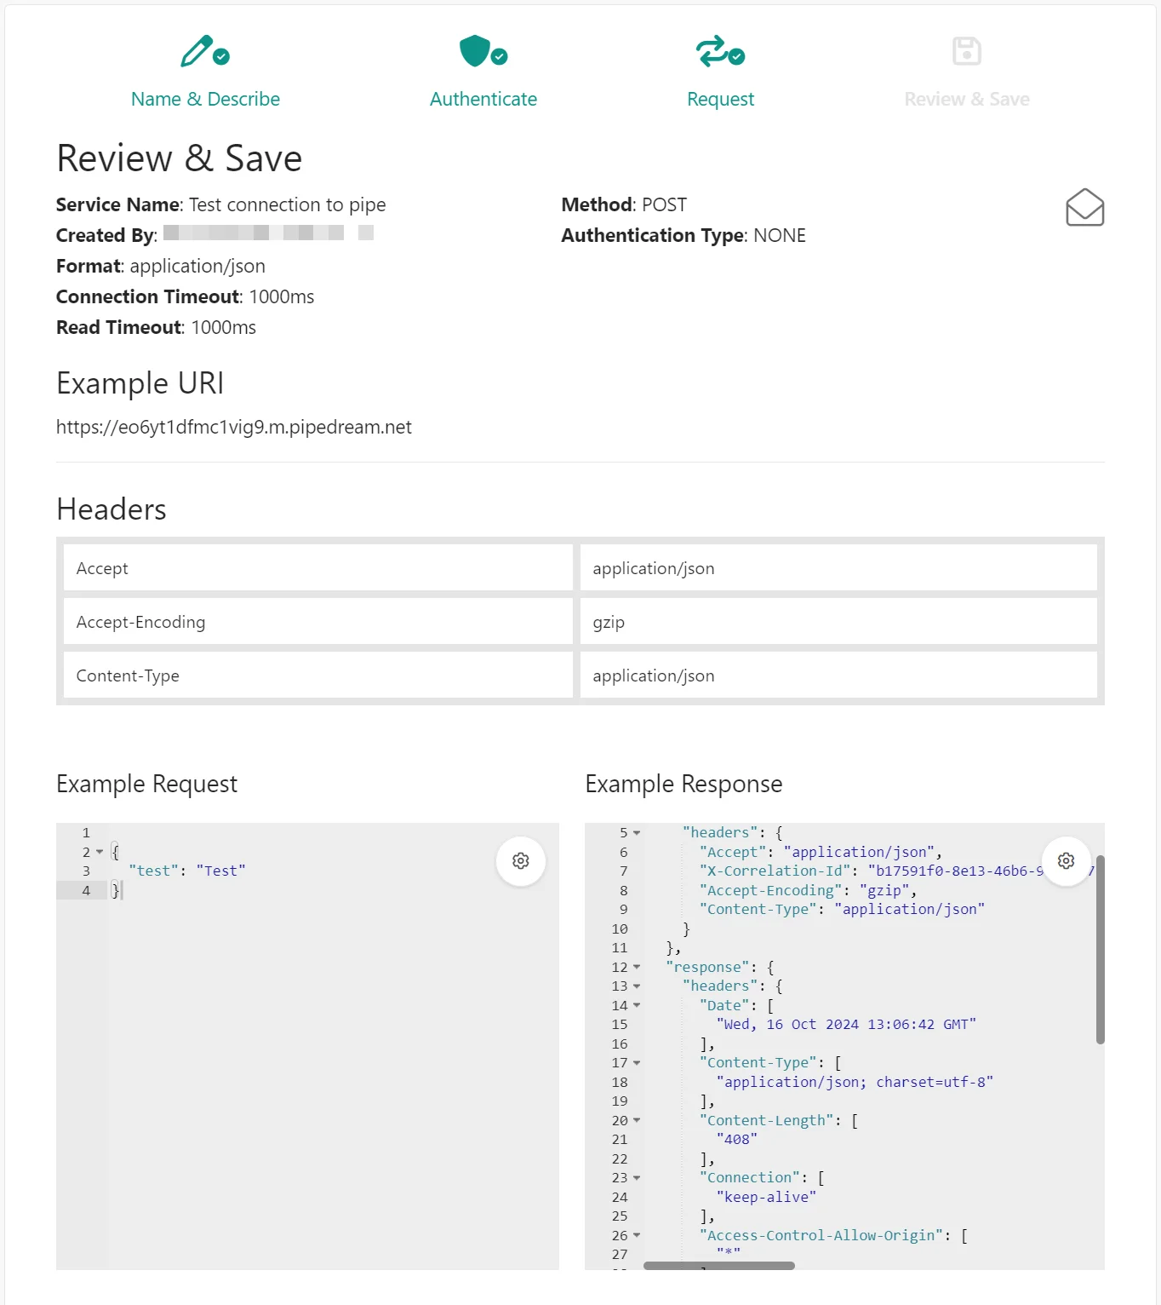Click the "408" content length value

(x=737, y=1139)
